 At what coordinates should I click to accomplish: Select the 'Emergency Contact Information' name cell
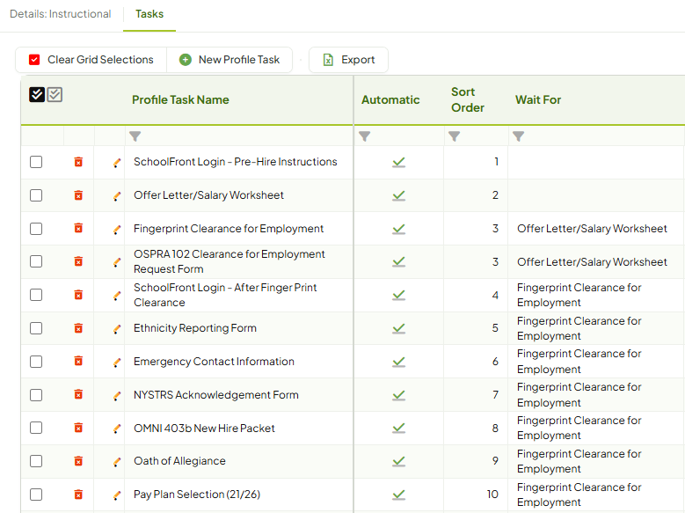(239, 362)
